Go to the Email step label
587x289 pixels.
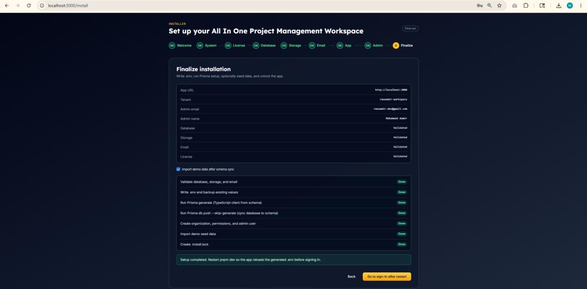pos(321,46)
